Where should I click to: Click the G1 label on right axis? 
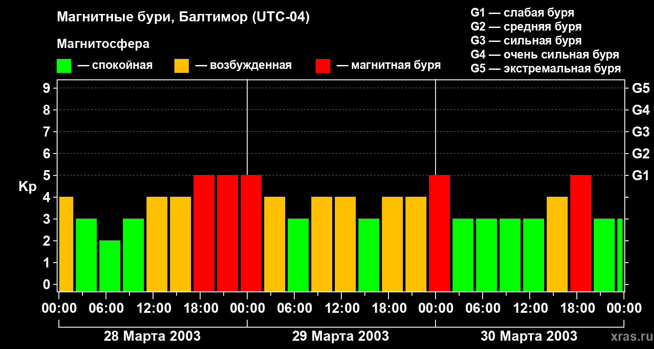point(640,176)
